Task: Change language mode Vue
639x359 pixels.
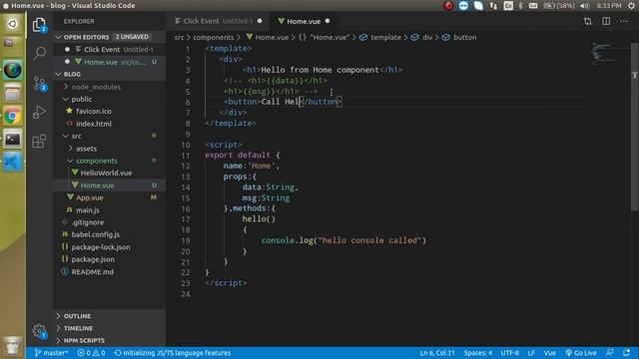Action: [550, 353]
